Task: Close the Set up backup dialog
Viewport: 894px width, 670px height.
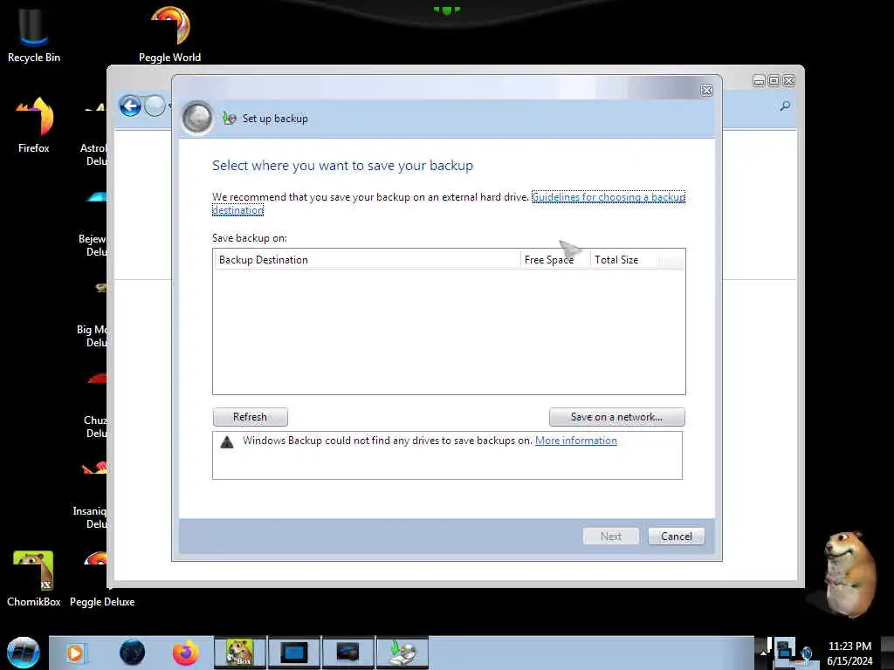Action: [706, 90]
